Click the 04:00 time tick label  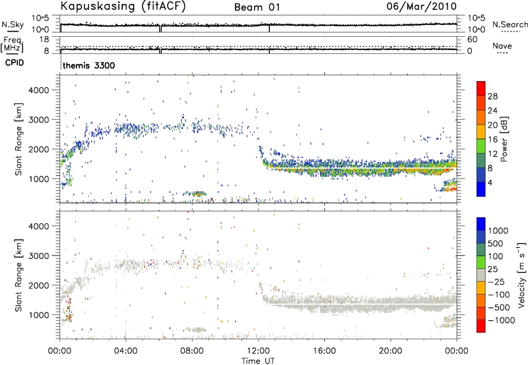coord(125,351)
